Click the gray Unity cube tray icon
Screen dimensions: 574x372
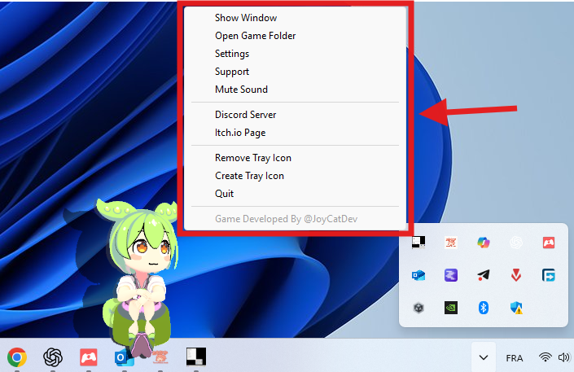[418, 308]
